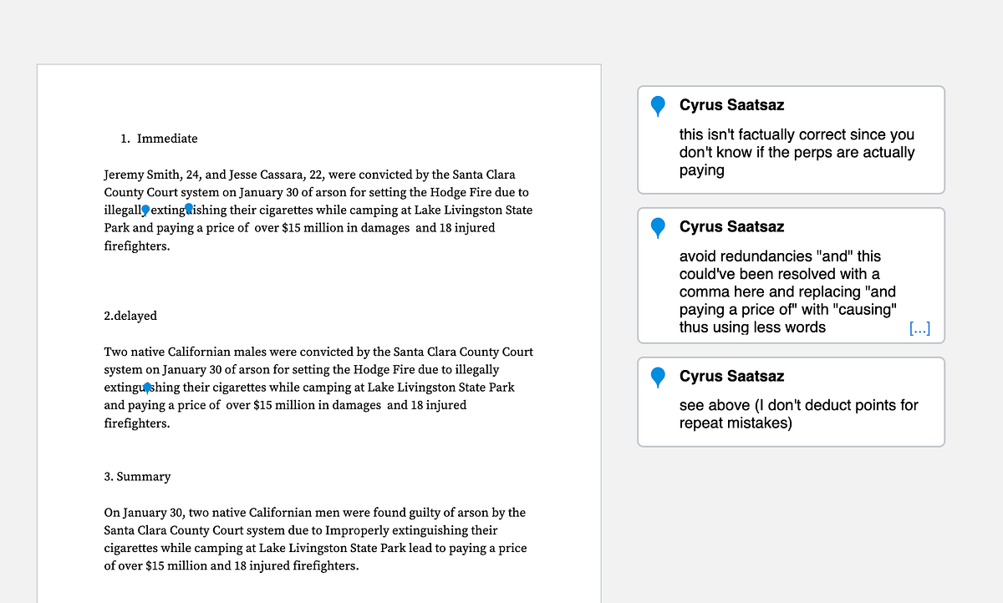Click the author name on the "see above" comment

coord(731,376)
